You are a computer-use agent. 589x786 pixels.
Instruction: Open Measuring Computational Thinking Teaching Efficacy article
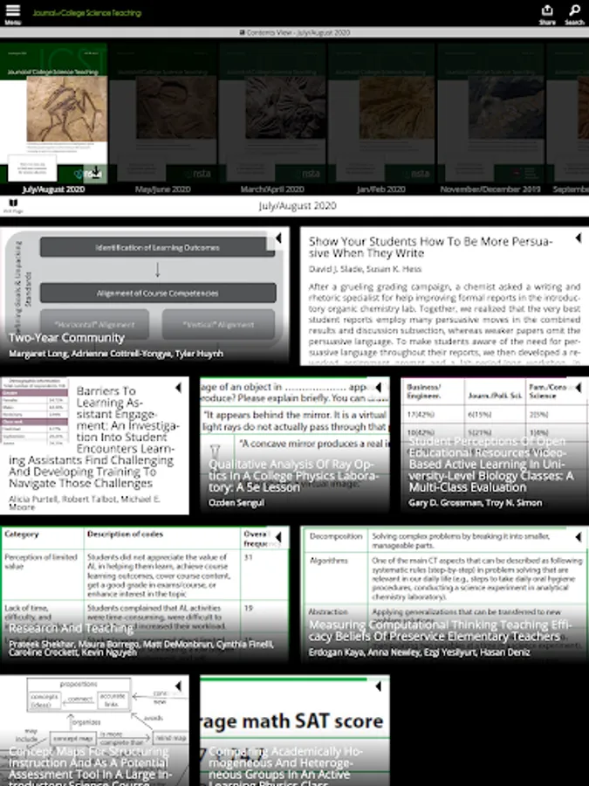[445, 595]
